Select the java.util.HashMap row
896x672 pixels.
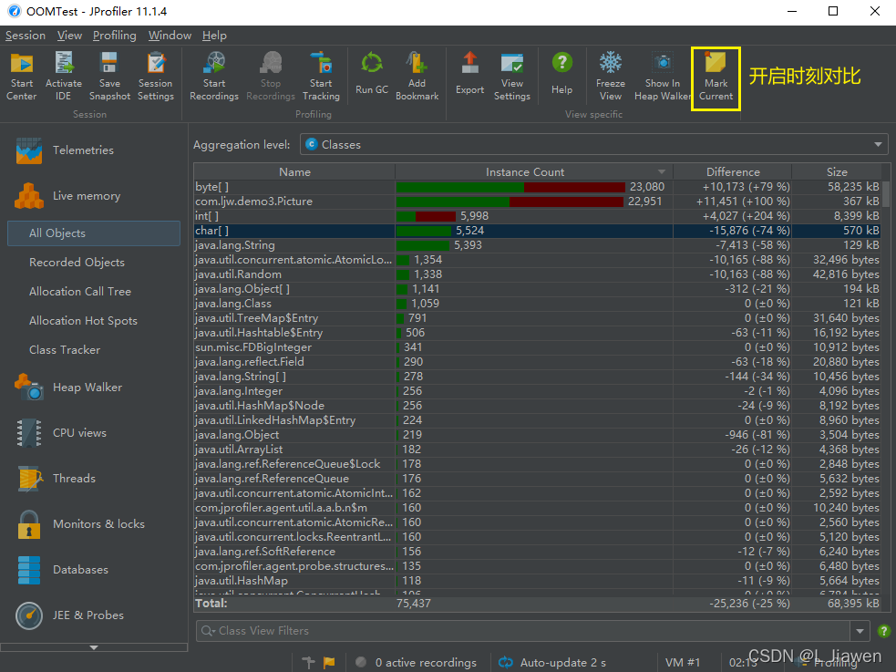537,581
